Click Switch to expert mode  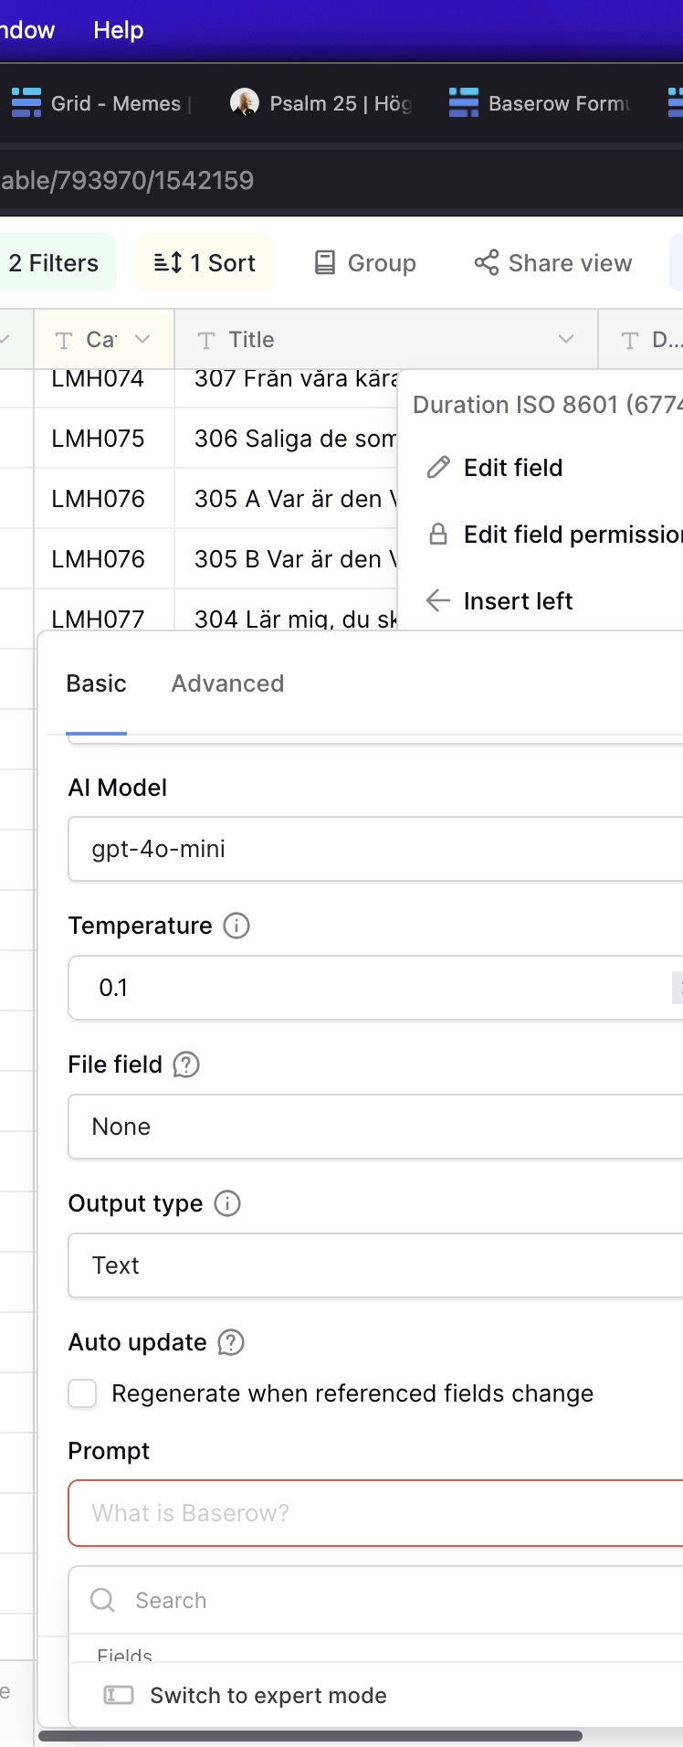(x=268, y=1696)
